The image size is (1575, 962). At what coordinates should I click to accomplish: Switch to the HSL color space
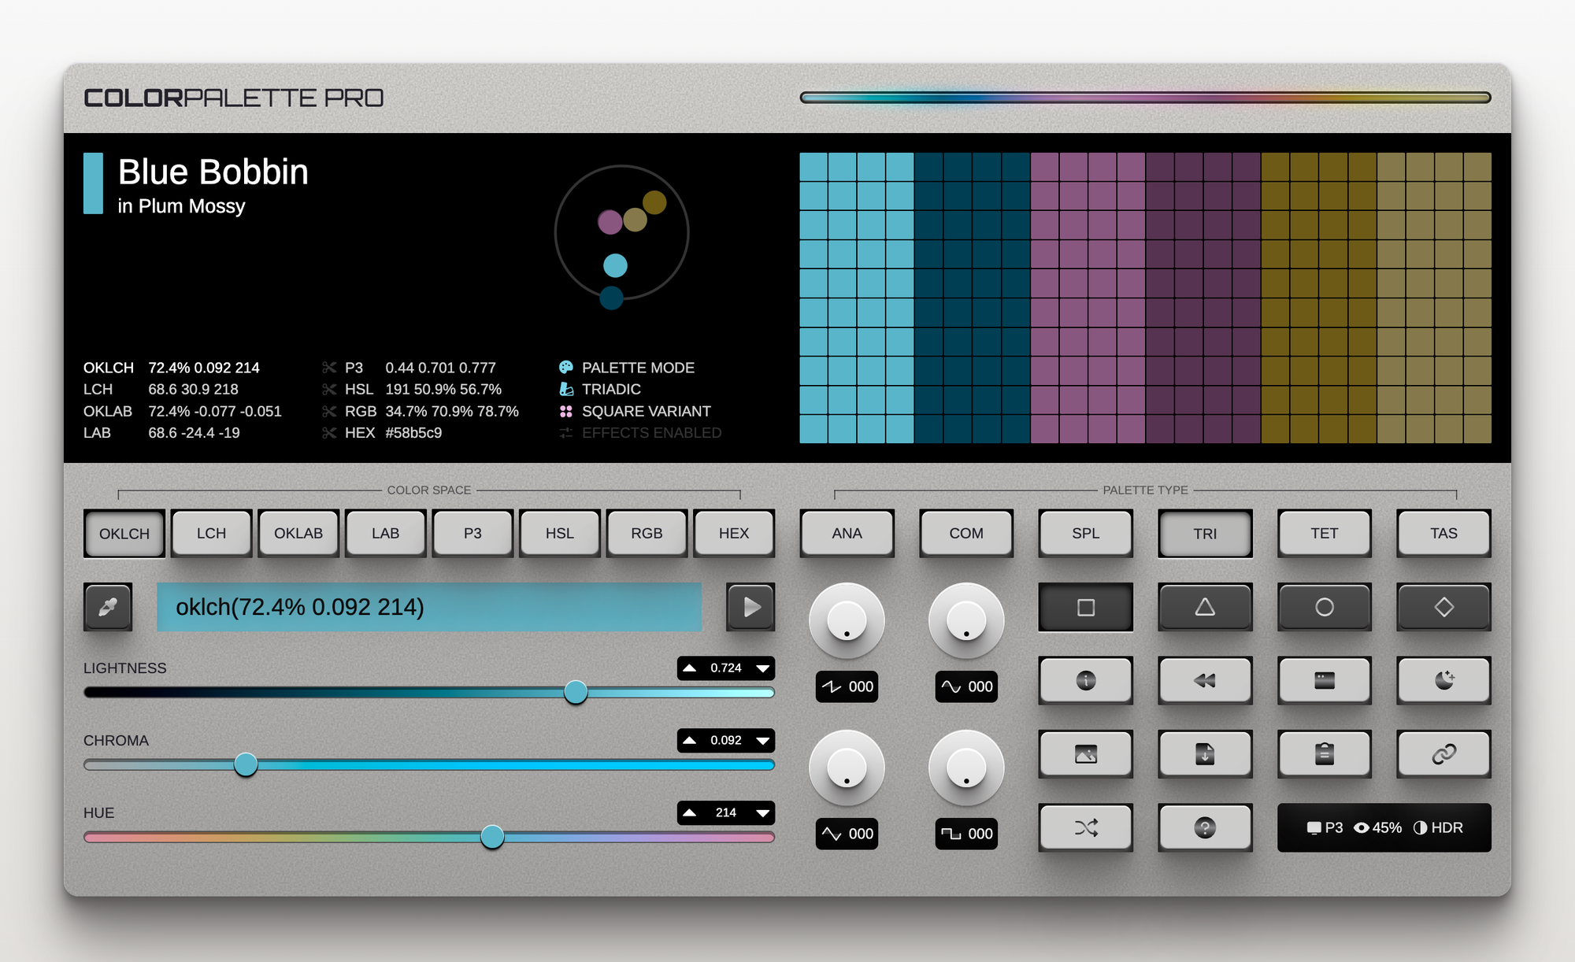(559, 533)
